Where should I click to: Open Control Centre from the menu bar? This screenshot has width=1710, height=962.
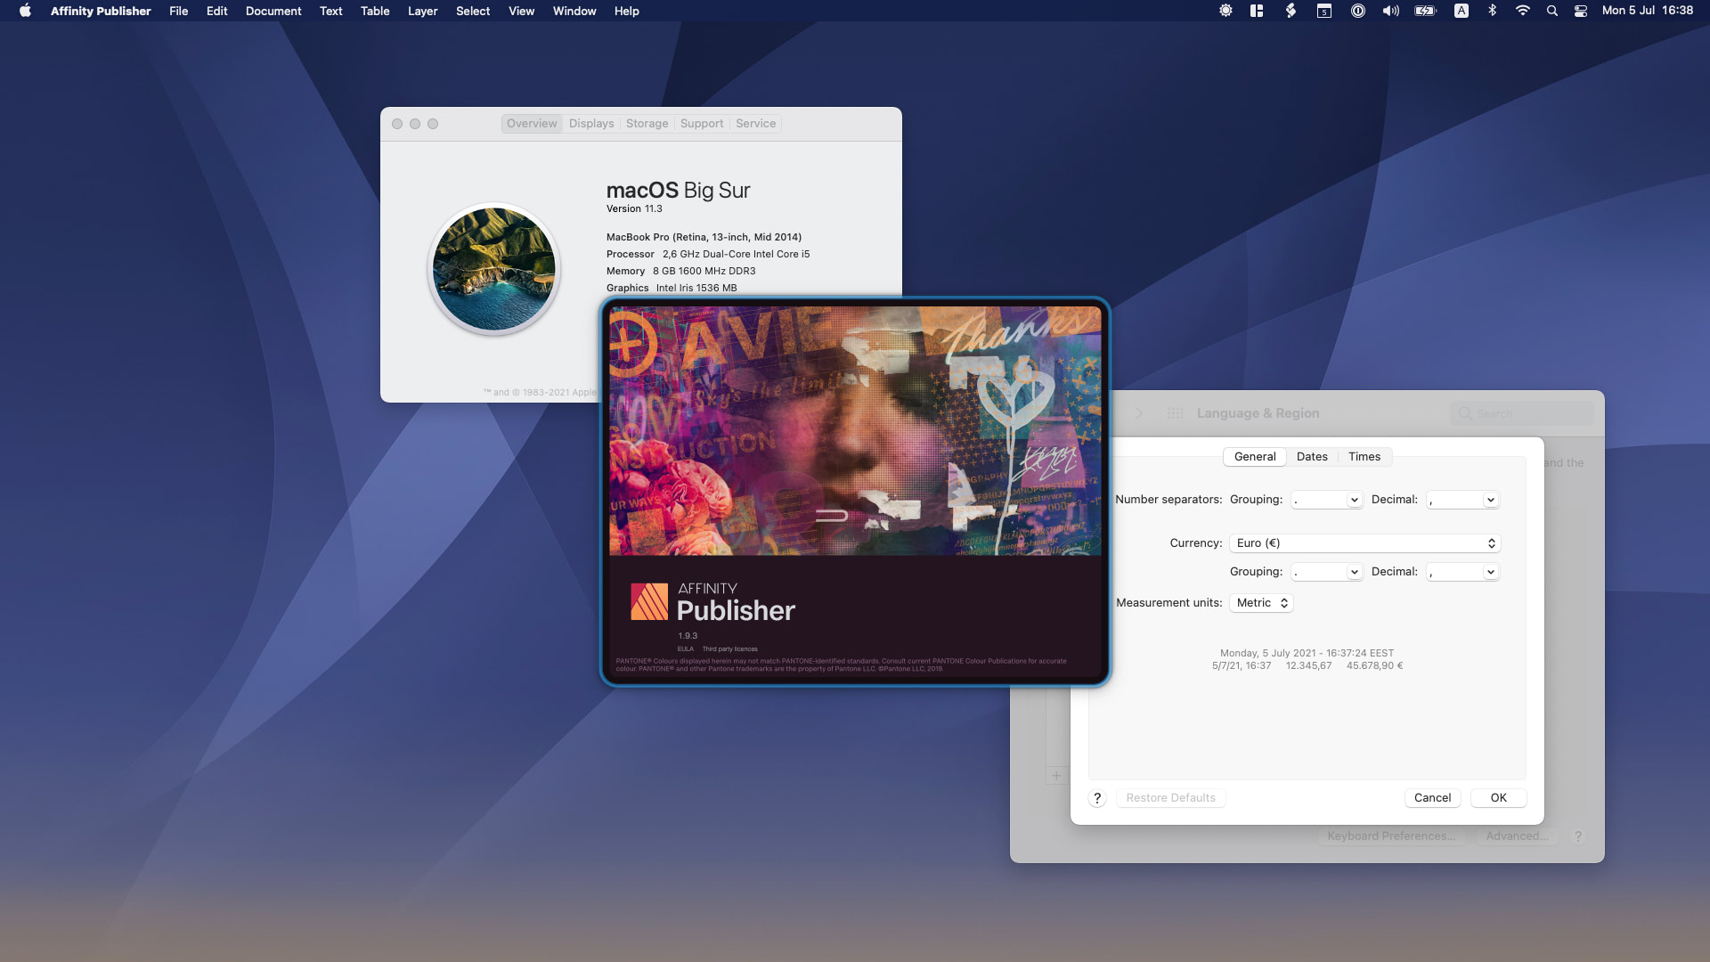(1581, 11)
